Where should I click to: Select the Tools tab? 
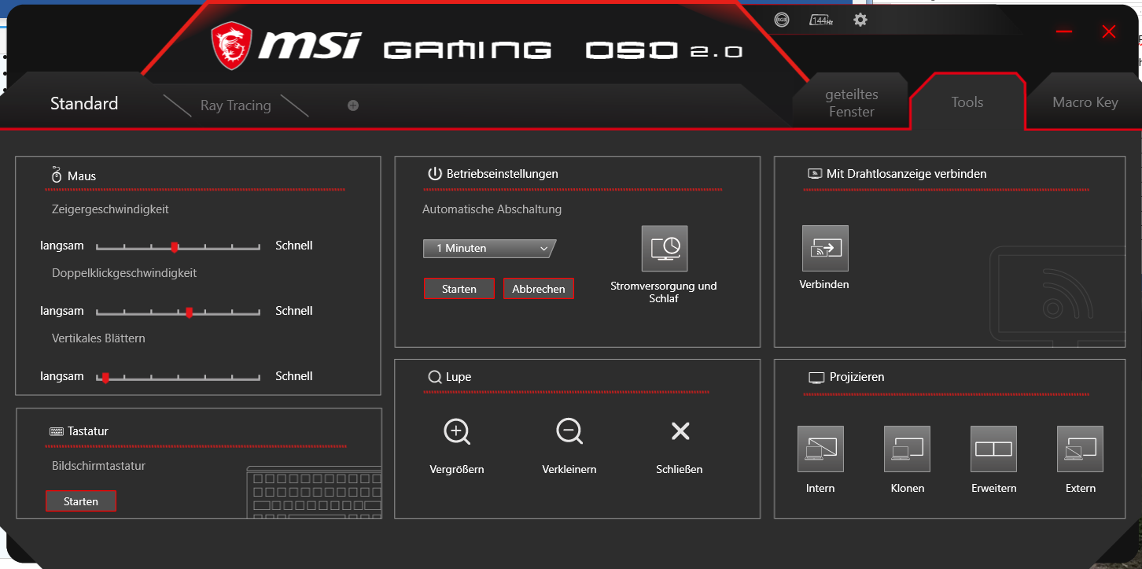tap(967, 102)
